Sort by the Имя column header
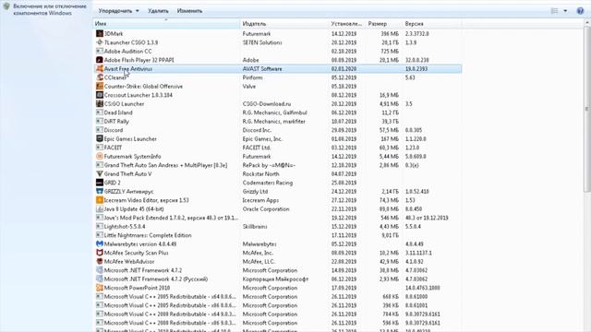Viewport: 591px width, 332px height. 166,24
